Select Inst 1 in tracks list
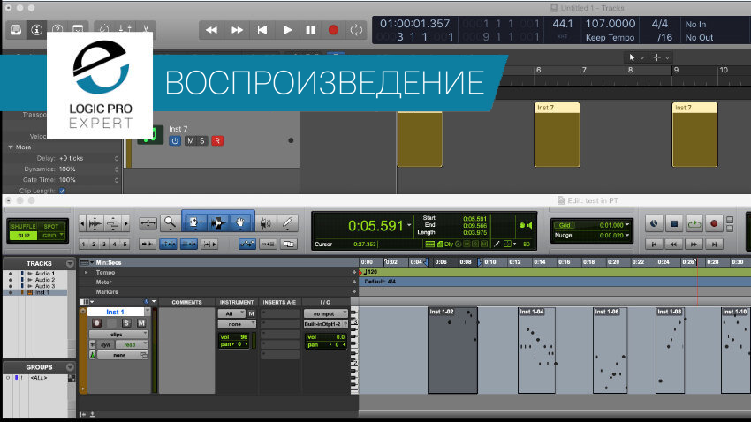 tap(42, 292)
